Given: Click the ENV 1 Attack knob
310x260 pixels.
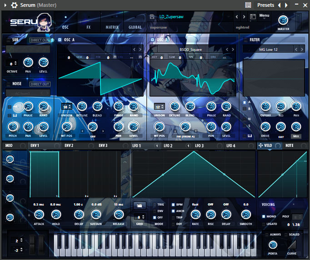Looking at the screenshot, I should tap(39, 215).
